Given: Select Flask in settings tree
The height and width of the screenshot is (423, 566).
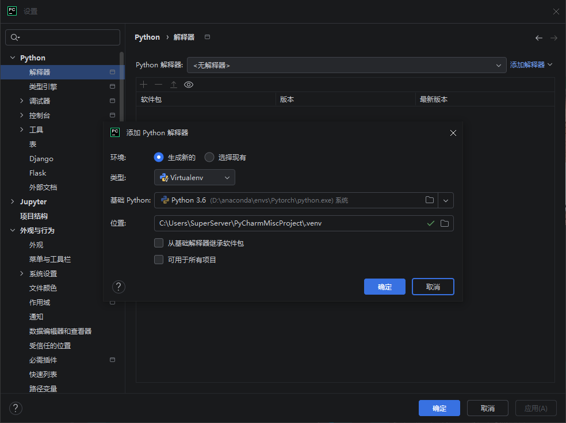Looking at the screenshot, I should (37, 173).
